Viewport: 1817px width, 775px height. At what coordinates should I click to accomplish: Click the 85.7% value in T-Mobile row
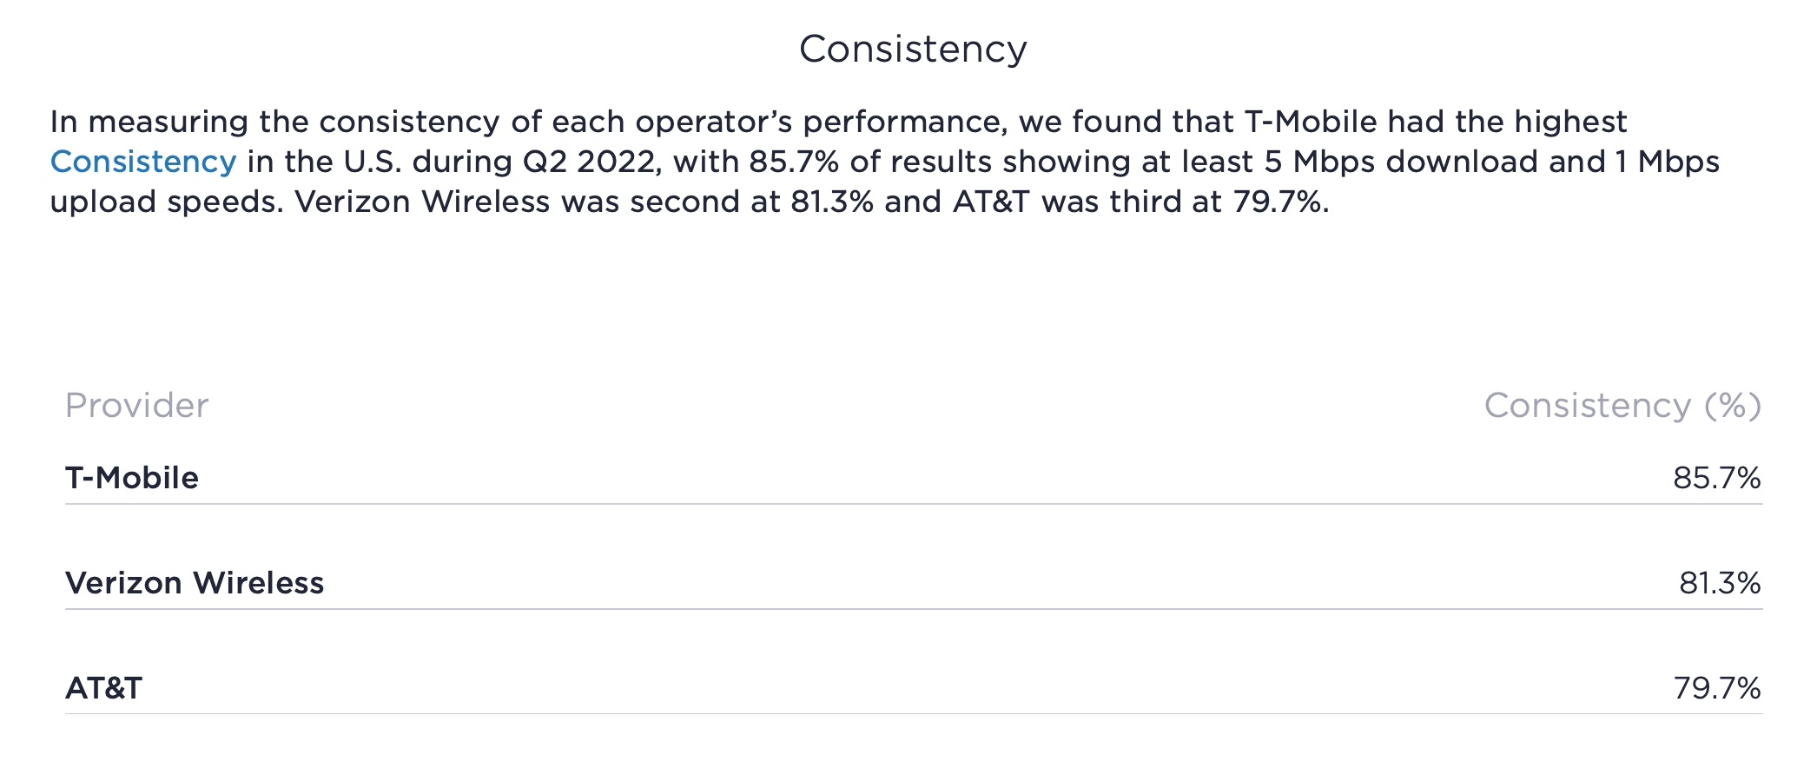pos(1716,478)
